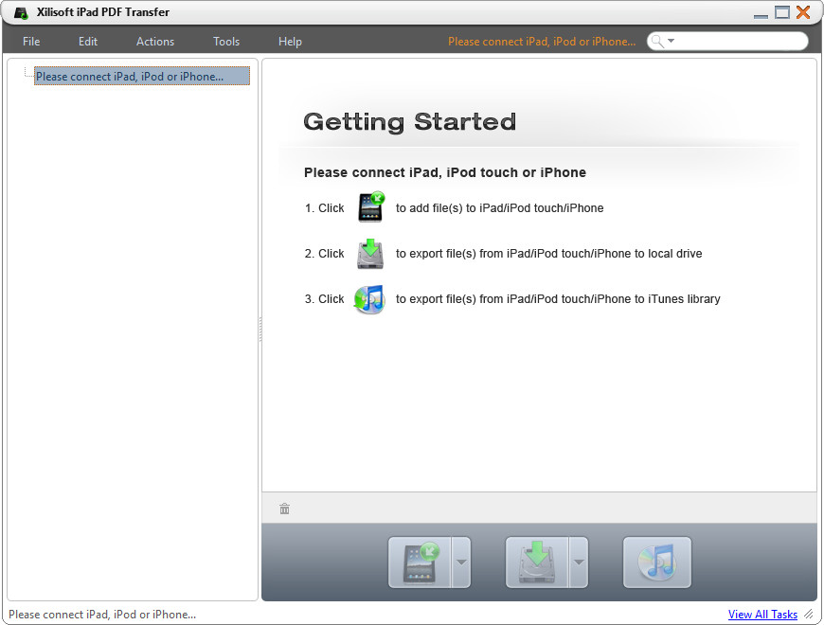Viewport: 824px width, 625px height.
Task: Select the 'Please connect iPad, iPod or iPhone...' tree item
Action: (142, 76)
